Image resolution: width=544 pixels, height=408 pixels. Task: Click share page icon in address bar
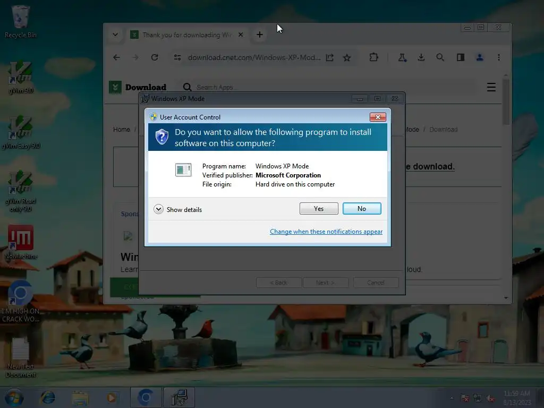(329, 57)
